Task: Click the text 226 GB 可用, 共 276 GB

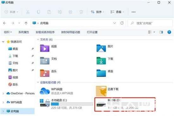Action: coord(66,108)
